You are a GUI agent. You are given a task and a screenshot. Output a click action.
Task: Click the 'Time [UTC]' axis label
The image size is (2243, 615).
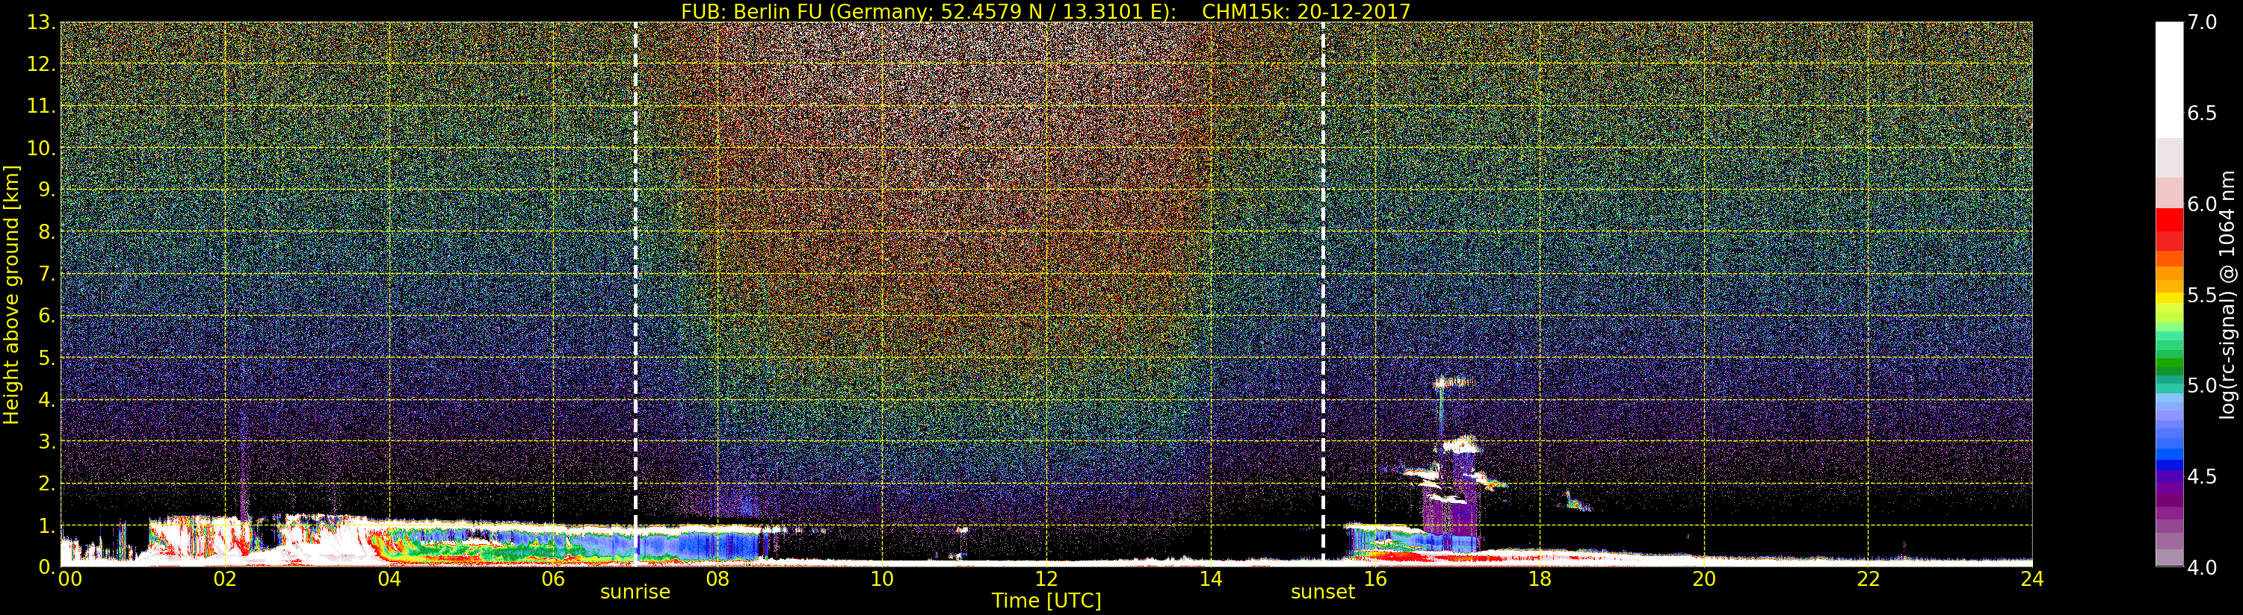pos(1046,600)
